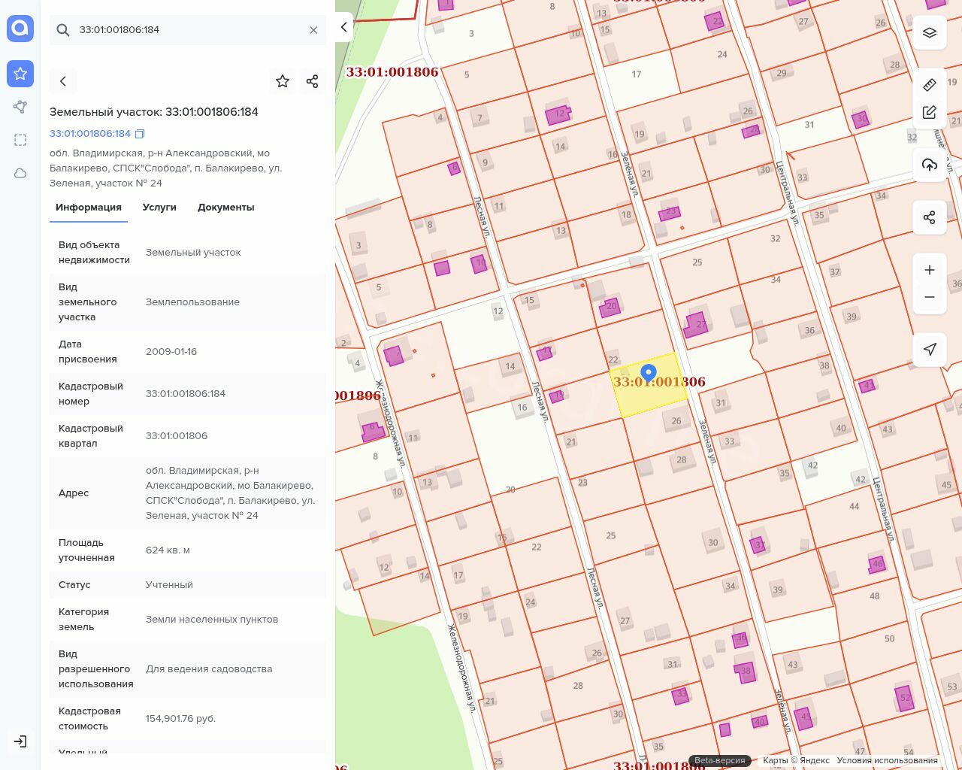Go back with the left arrow button

tap(63, 81)
